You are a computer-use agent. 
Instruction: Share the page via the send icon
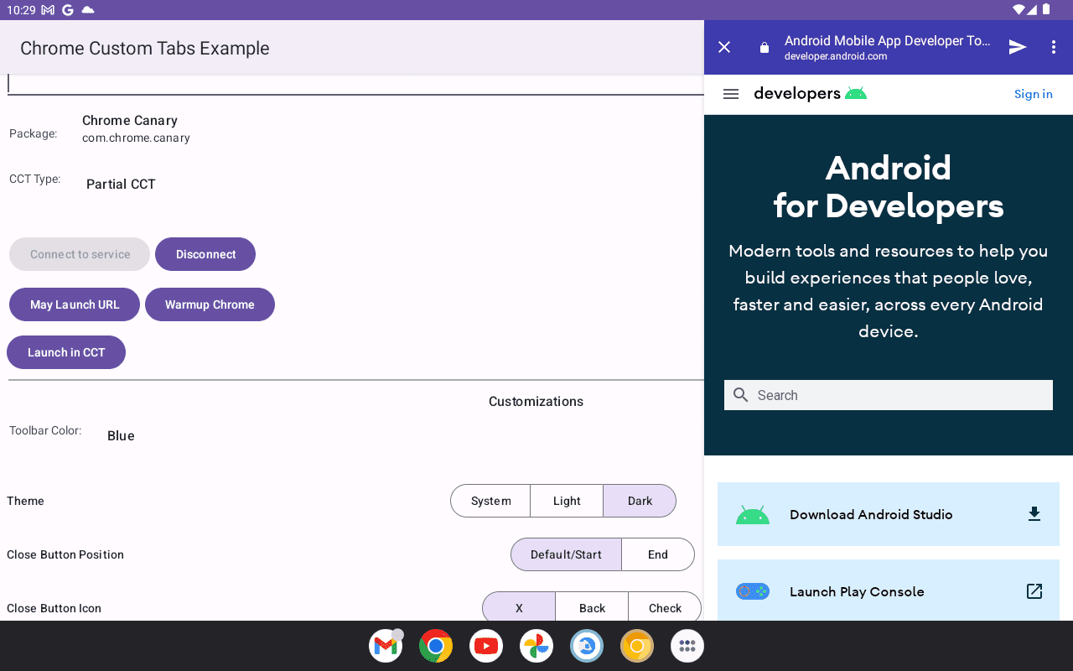pos(1017,47)
